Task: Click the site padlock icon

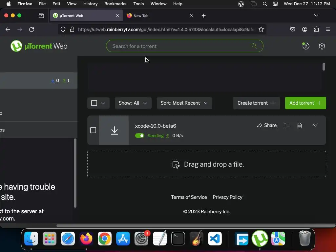Action: point(72,29)
